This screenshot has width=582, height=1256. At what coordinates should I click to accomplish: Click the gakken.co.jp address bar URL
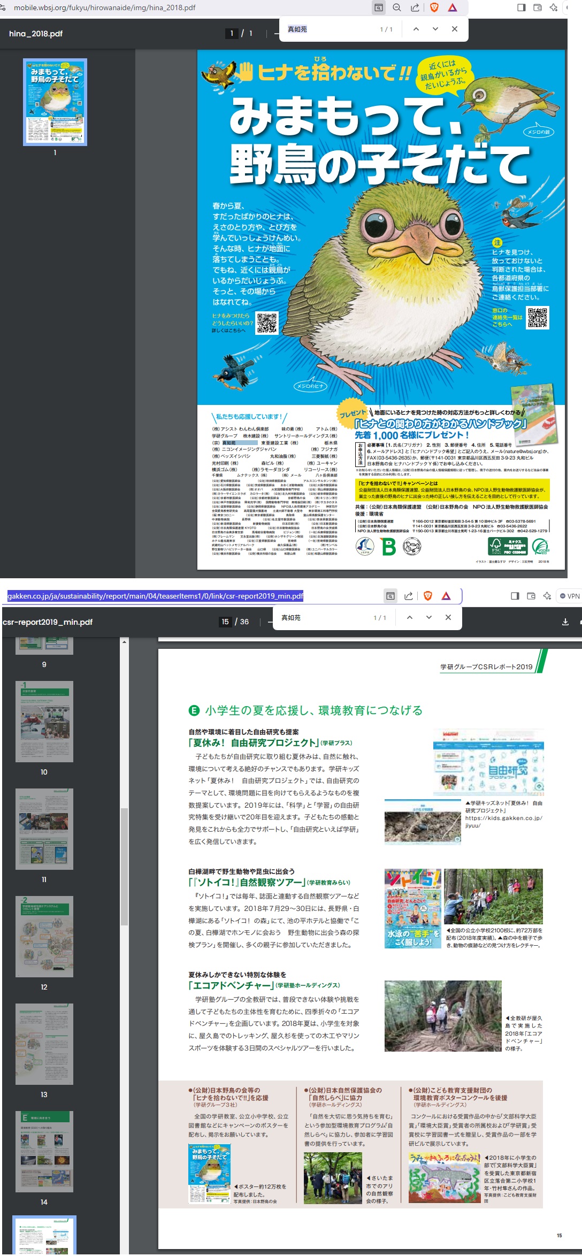coord(155,596)
